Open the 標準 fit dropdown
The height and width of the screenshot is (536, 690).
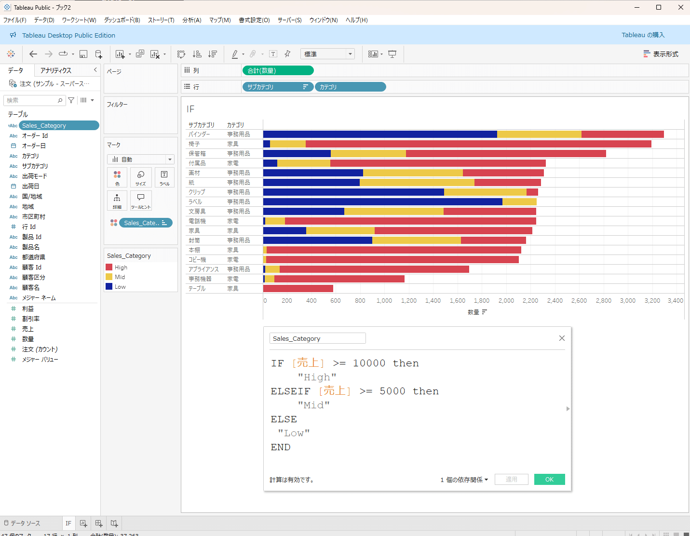tap(327, 54)
